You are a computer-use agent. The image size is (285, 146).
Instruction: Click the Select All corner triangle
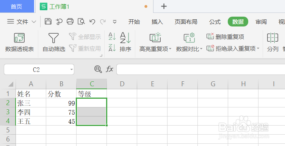pos(11,84)
